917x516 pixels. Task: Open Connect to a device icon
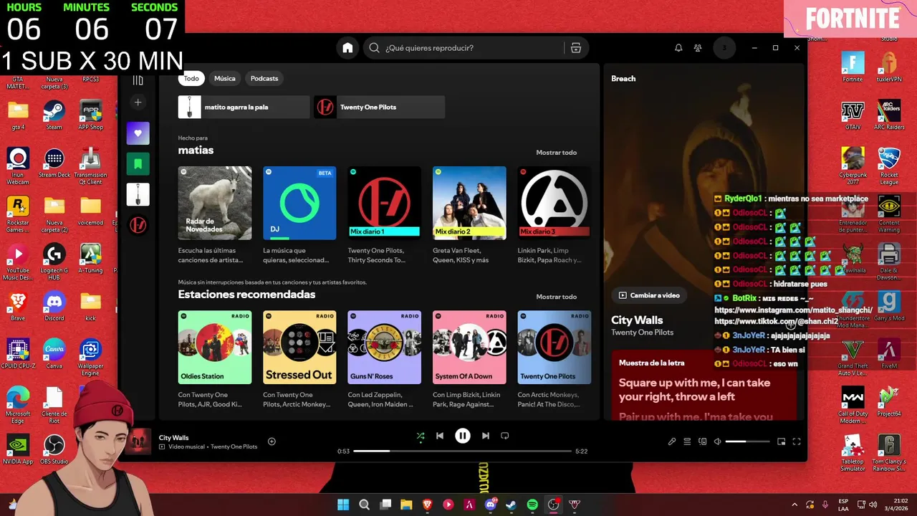tap(703, 441)
